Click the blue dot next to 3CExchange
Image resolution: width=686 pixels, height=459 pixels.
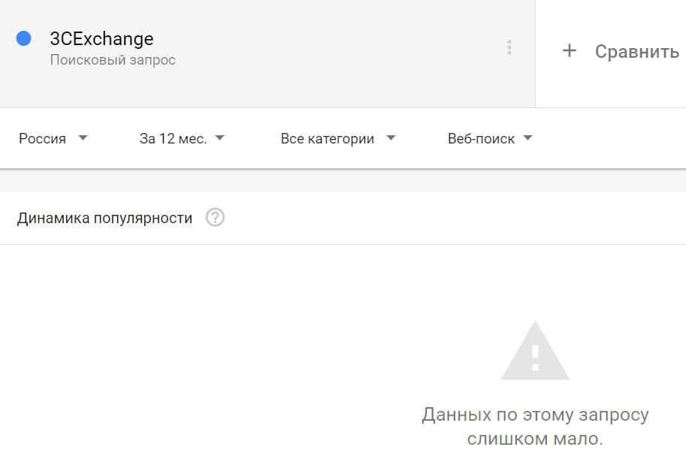coord(24,38)
